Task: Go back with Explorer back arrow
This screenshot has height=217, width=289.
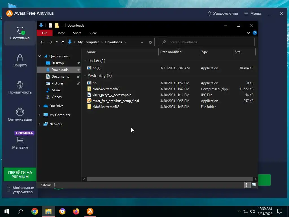Action: click(42, 42)
